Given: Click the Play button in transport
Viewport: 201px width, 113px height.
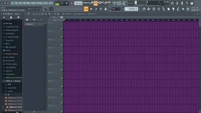Looking at the screenshot, I should pyautogui.click(x=62, y=3).
